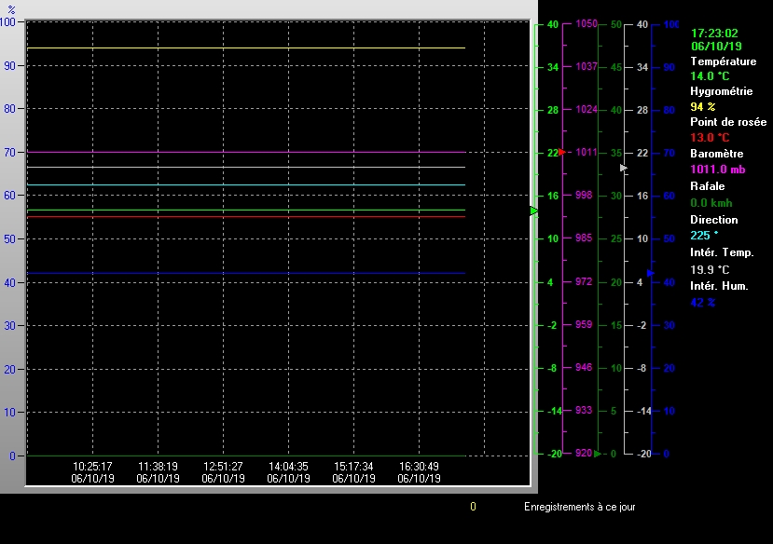Screen dimensions: 773x544
Task: Click the '920' value on pressure axis
Action: click(x=584, y=453)
